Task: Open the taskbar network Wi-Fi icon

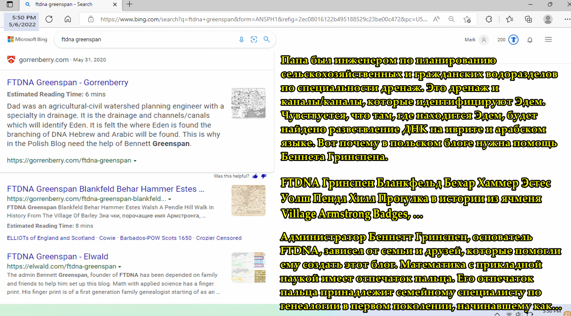Action: coord(509,314)
